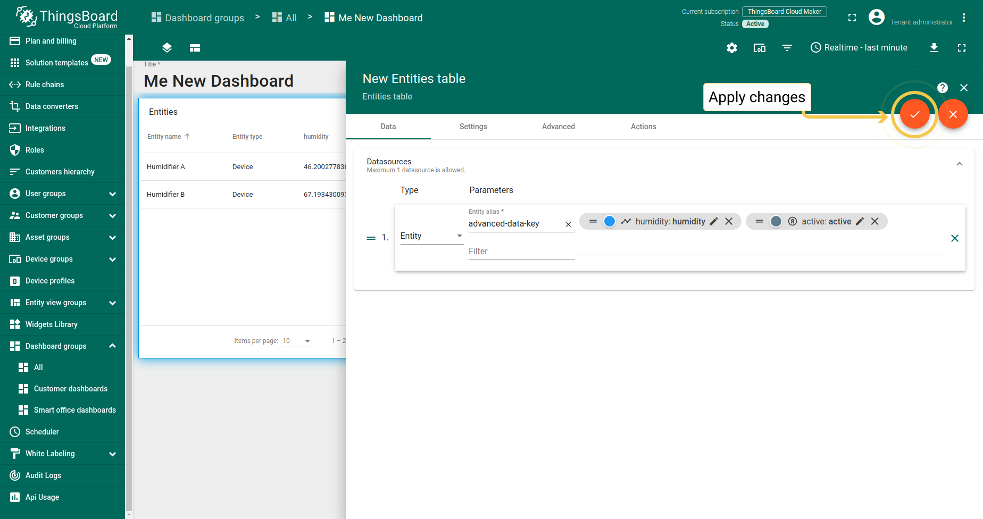Switch to the Settings tab
Viewport: 983px width, 519px height.
pos(473,127)
